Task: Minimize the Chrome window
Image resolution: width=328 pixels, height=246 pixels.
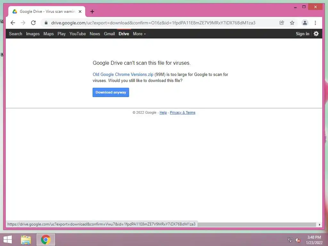Action: click(295, 7)
